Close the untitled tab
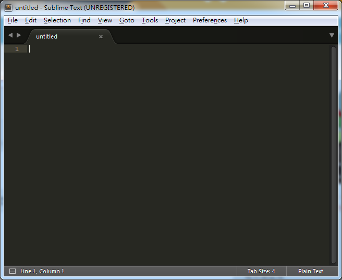 tap(101, 36)
